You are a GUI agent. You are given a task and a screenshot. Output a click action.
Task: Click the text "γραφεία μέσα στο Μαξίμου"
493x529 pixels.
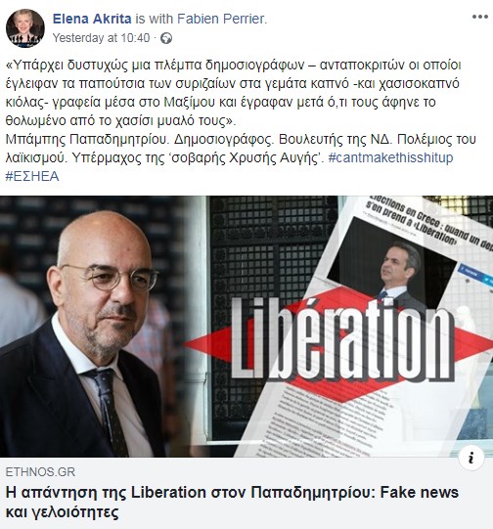[134, 102]
